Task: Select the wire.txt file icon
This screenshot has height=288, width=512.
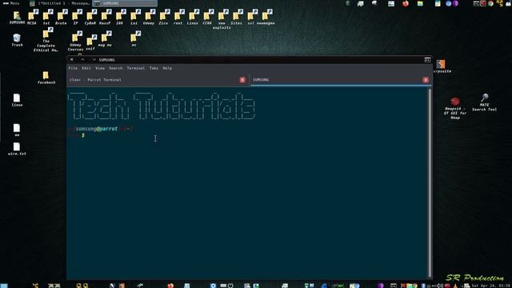Action: 17,149
